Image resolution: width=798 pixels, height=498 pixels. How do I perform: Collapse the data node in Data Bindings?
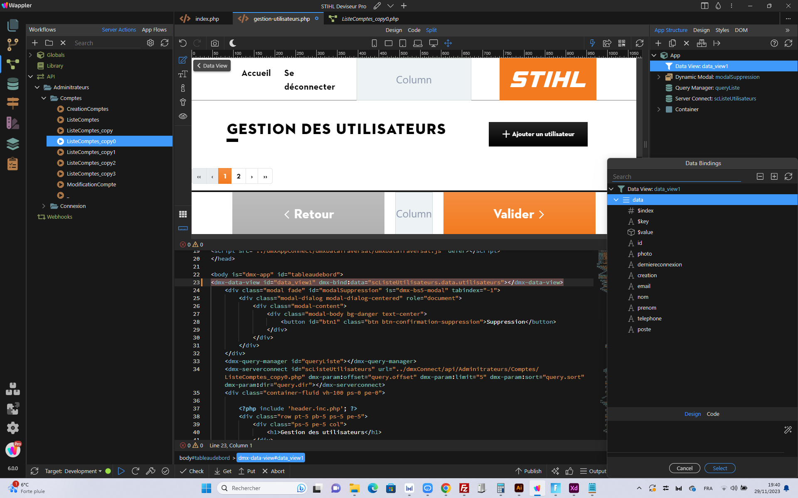click(616, 200)
